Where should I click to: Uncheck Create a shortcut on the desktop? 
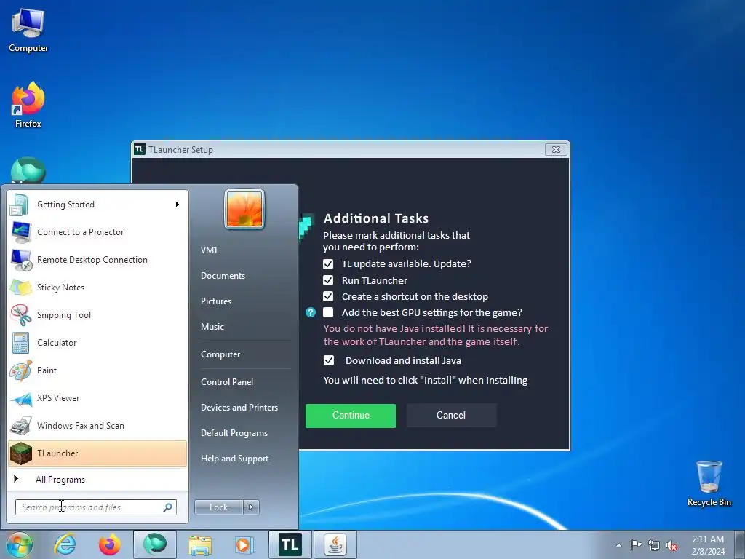click(328, 297)
